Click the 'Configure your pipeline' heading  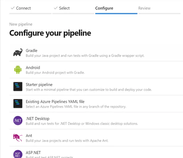(50, 33)
